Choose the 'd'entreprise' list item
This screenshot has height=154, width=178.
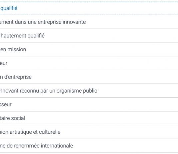89,77
